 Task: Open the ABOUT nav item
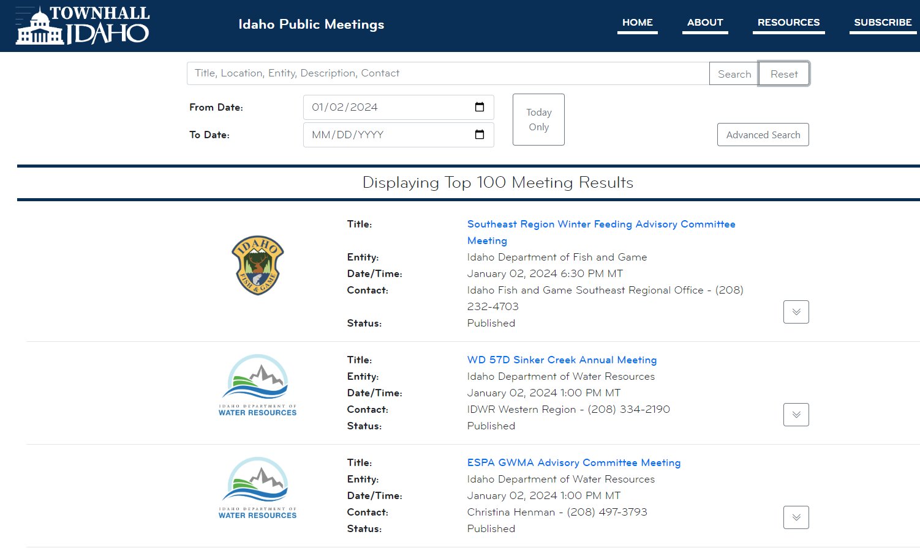tap(705, 23)
